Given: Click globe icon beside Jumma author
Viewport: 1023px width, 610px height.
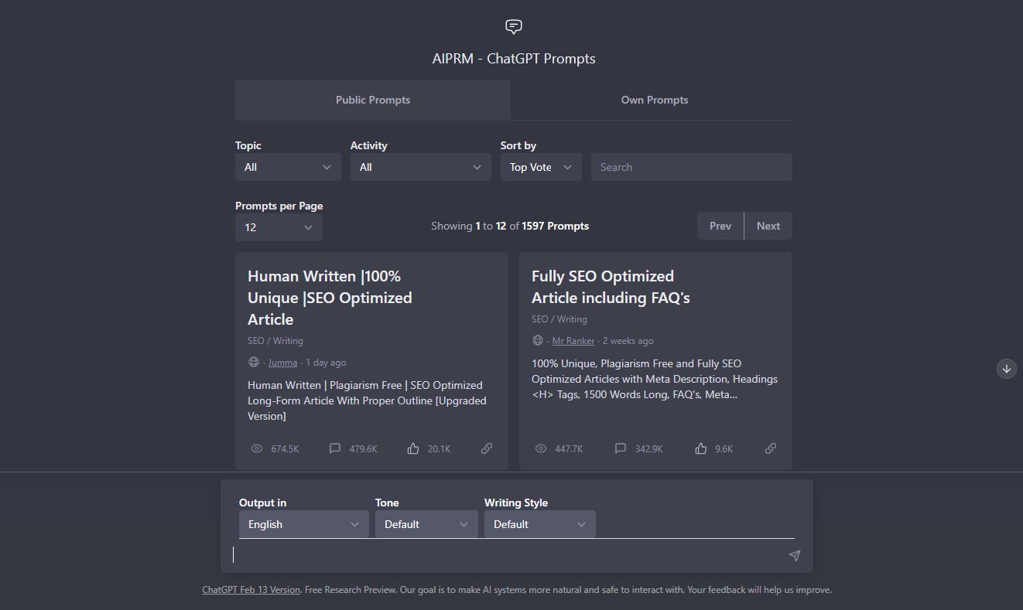Looking at the screenshot, I should [x=254, y=362].
